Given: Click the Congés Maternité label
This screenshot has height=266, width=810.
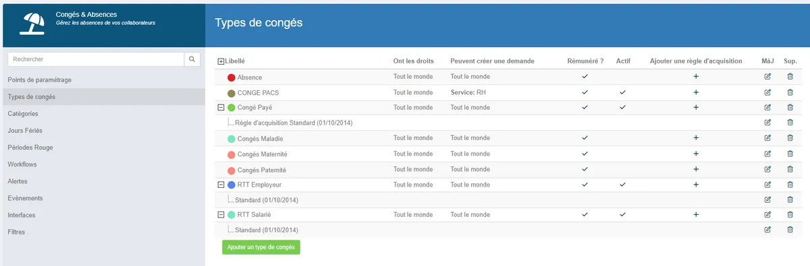Looking at the screenshot, I should coord(262,154).
